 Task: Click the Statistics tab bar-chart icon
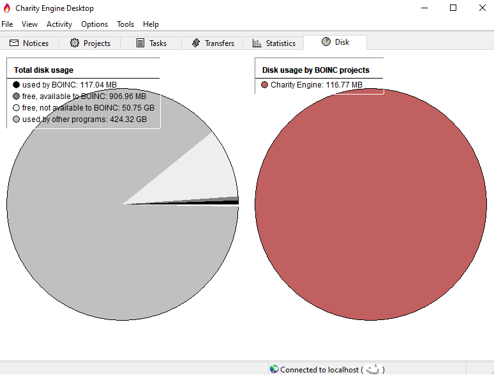257,43
